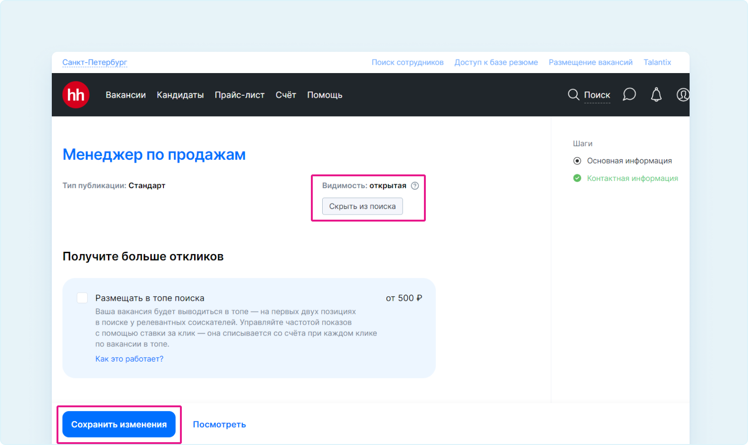Open Поиск сотрудников link
The image size is (748, 445).
(407, 62)
